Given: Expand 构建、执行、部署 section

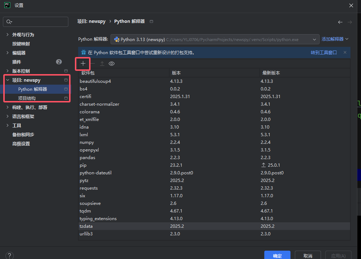Looking at the screenshot, I should [8, 107].
